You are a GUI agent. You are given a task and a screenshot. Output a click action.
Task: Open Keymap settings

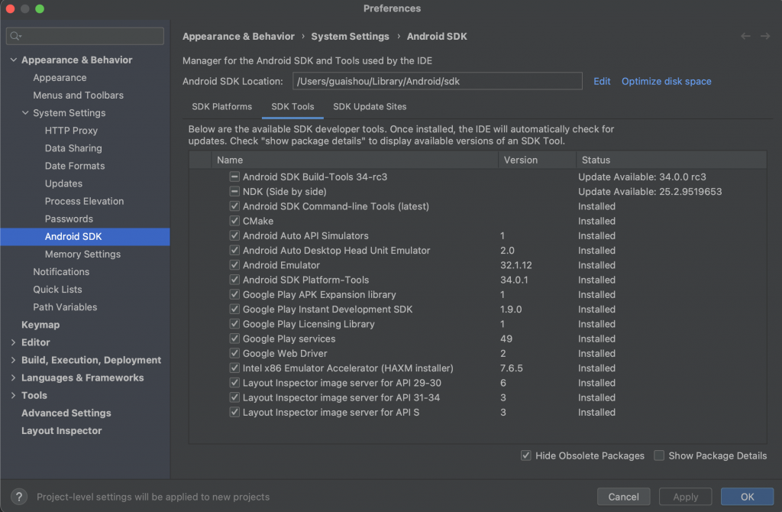click(40, 325)
